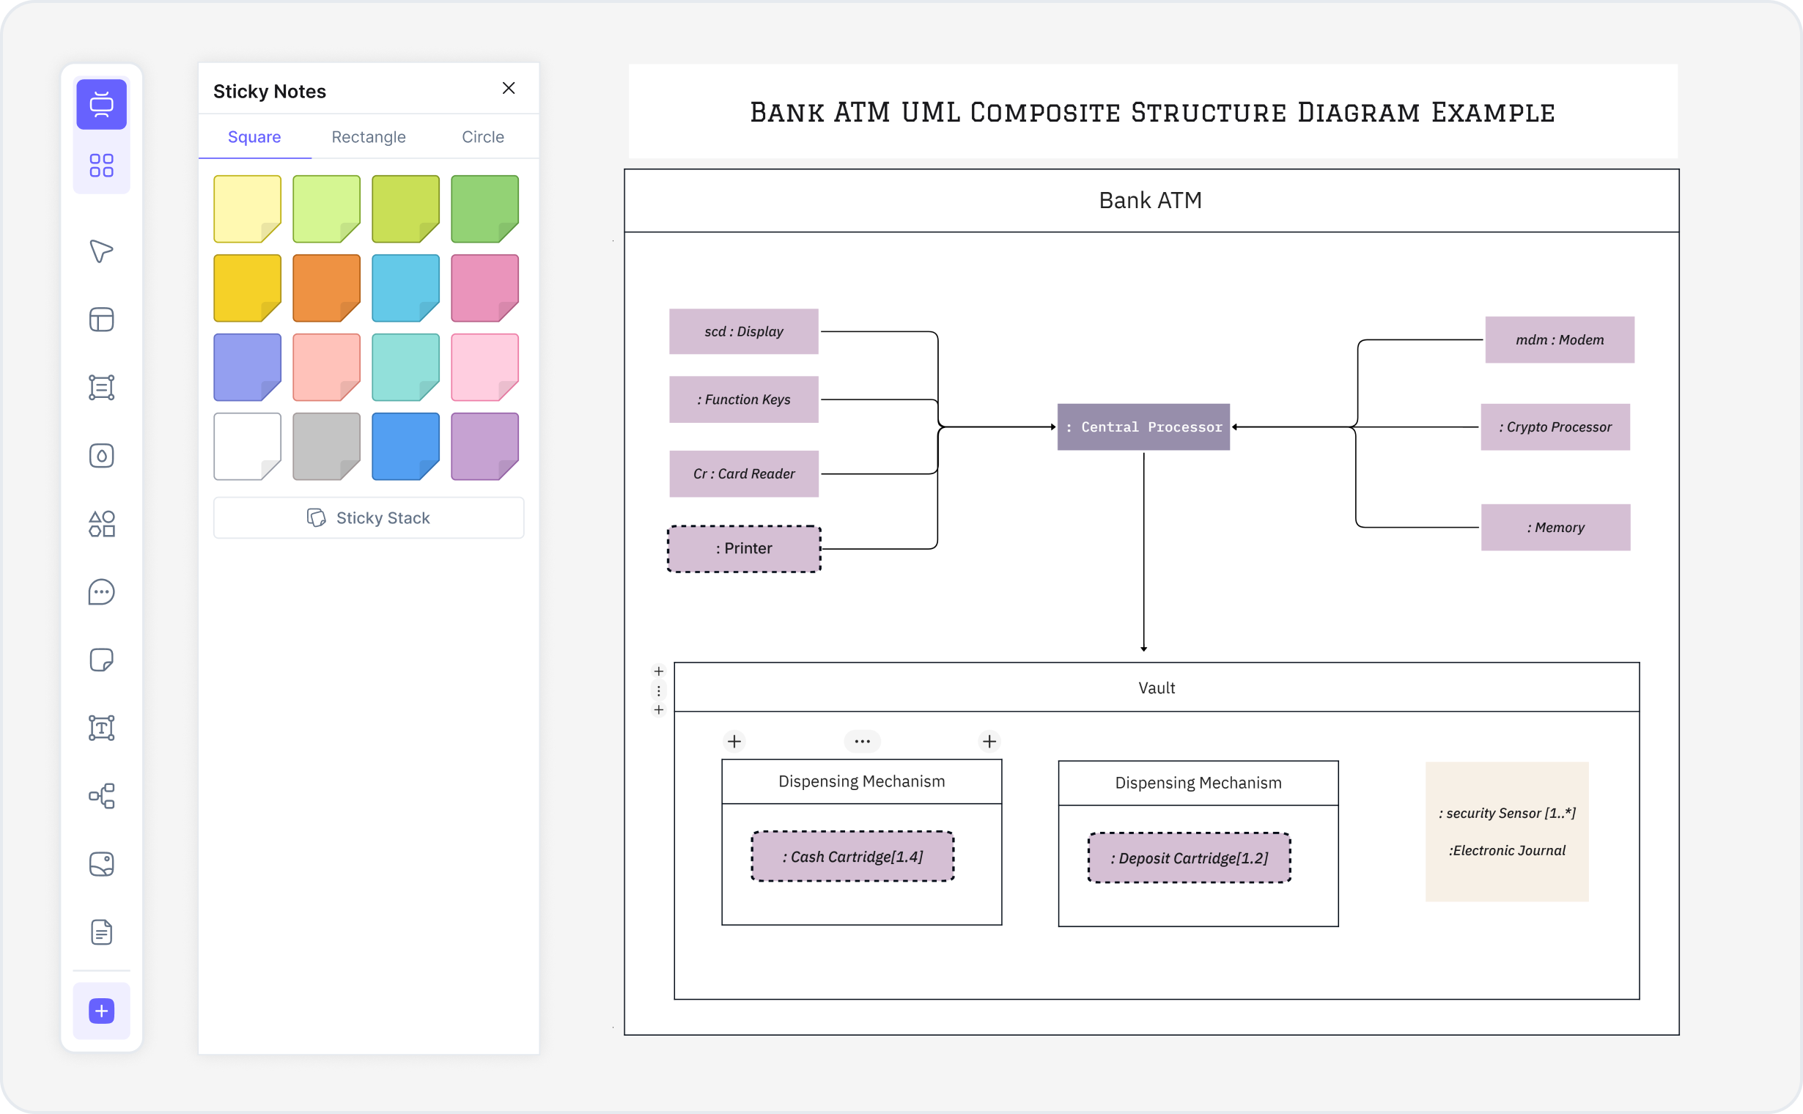Select the : Deposit Cartridge[1.2] block

pyautogui.click(x=1190, y=858)
